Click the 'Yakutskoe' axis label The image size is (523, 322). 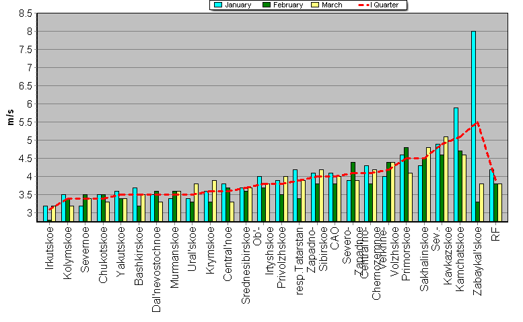(x=120, y=251)
